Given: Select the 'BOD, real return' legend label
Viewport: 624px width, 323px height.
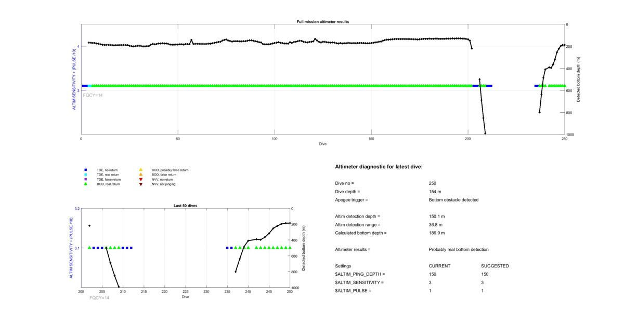Looking at the screenshot, I should pos(109,184).
